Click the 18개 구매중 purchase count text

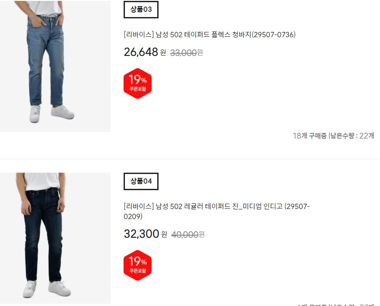(310, 136)
